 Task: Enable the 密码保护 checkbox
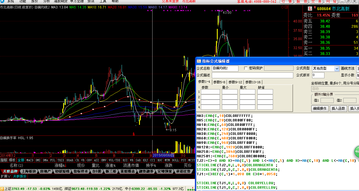point(246,68)
